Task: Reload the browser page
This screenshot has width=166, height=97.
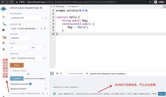Action: coord(11,2)
